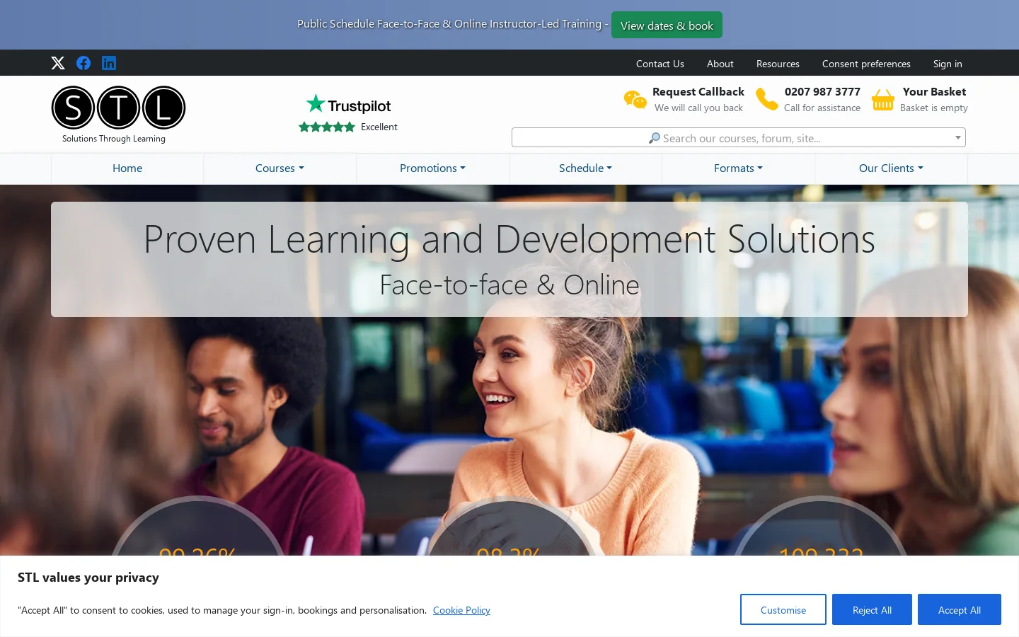Click the yellow shopping basket icon
The image size is (1019, 637).
(x=883, y=100)
